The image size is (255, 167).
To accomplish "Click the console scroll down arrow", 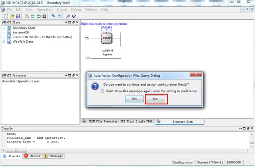I will (x=252, y=146).
